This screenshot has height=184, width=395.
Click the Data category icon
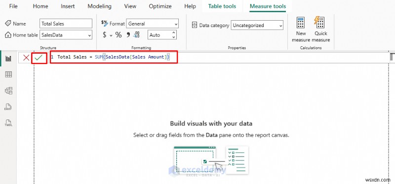pos(195,25)
